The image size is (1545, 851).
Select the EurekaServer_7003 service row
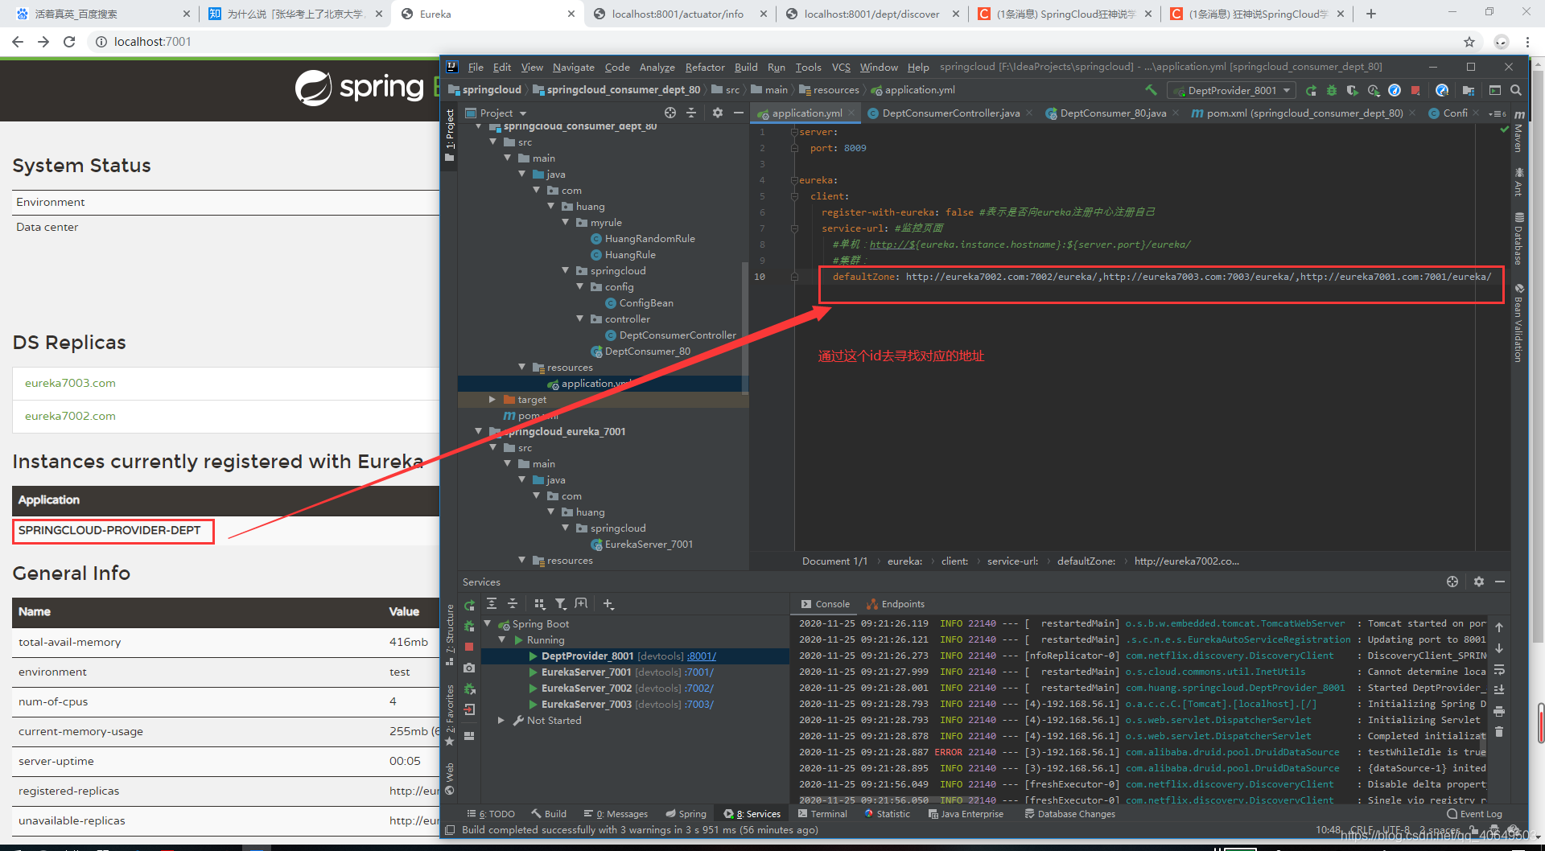pyautogui.click(x=635, y=705)
